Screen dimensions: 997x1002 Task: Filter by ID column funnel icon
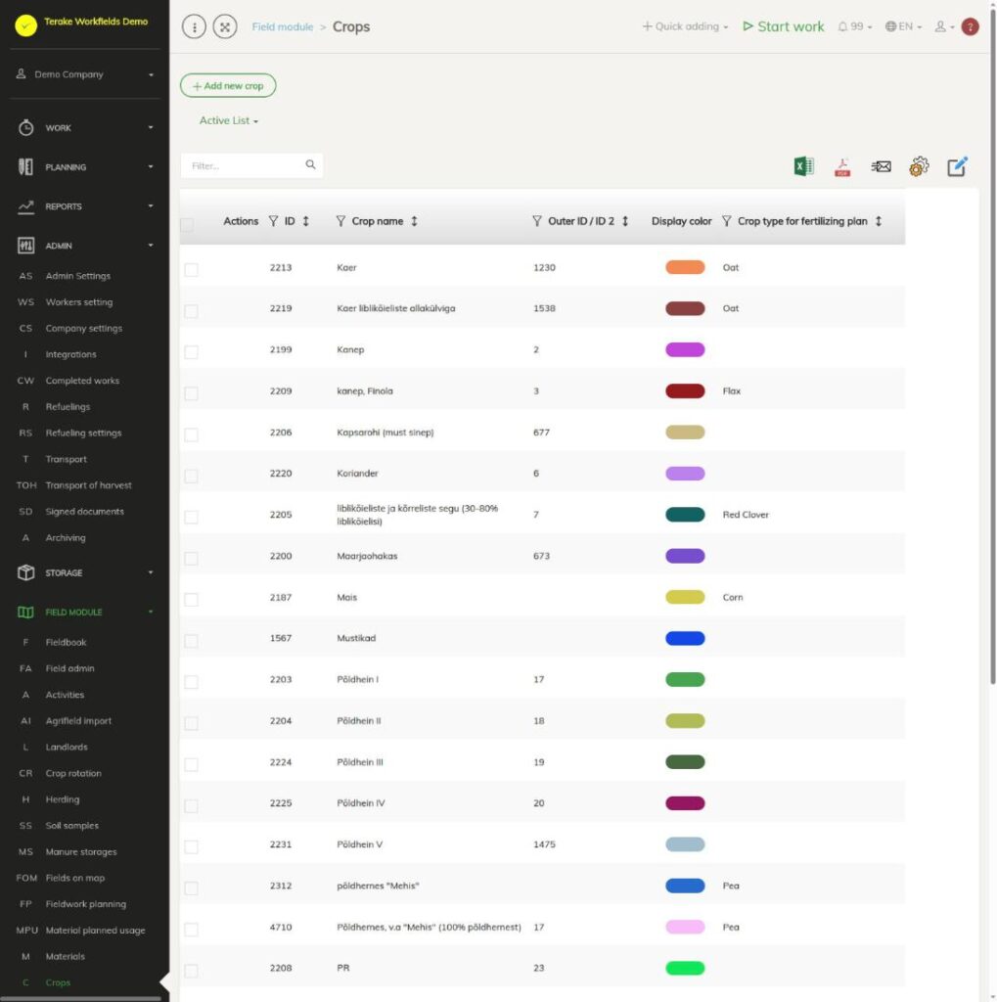(x=274, y=221)
